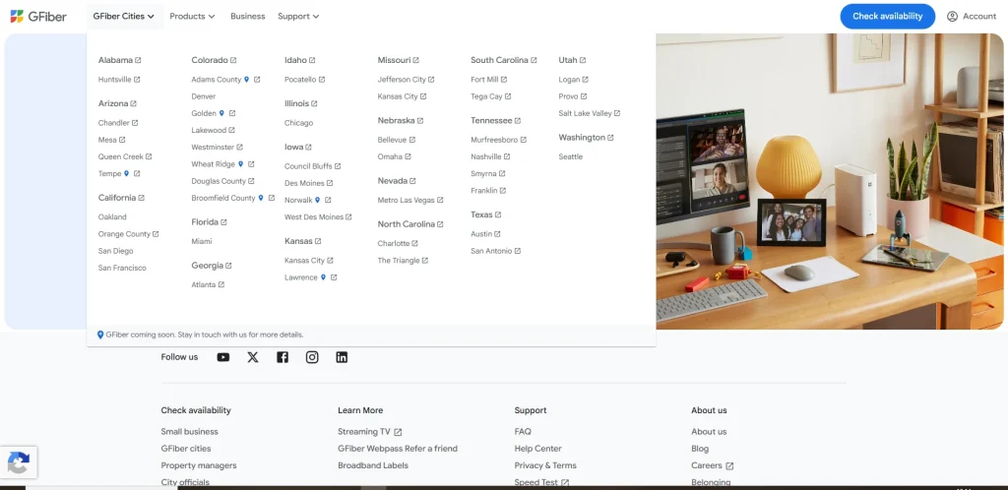The height and width of the screenshot is (490, 1008).
Task: Click the Check availability button
Action: coord(887,16)
